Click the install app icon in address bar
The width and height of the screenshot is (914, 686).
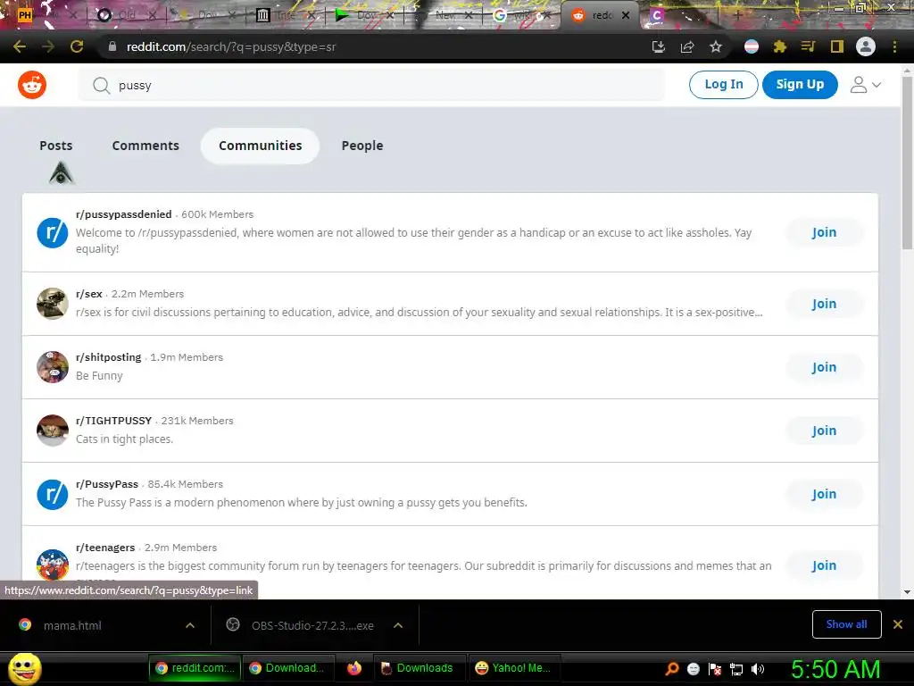pyautogui.click(x=658, y=46)
